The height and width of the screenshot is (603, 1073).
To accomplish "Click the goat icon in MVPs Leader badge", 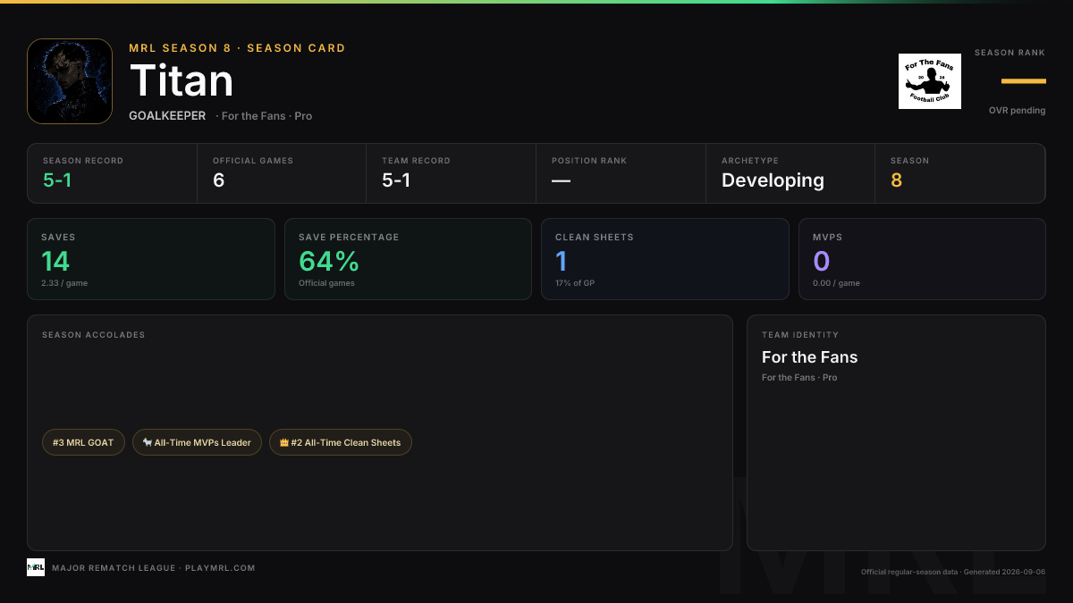I will 148,442.
